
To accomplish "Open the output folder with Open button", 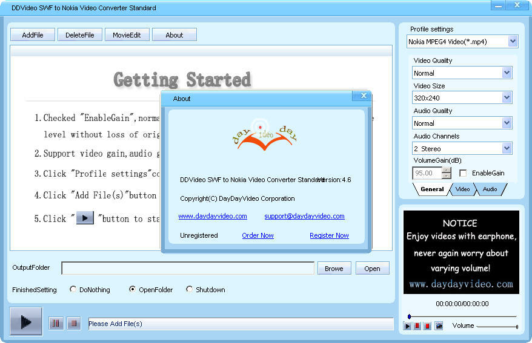I will 372,268.
